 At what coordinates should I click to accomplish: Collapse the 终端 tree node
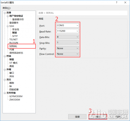point(5,56)
